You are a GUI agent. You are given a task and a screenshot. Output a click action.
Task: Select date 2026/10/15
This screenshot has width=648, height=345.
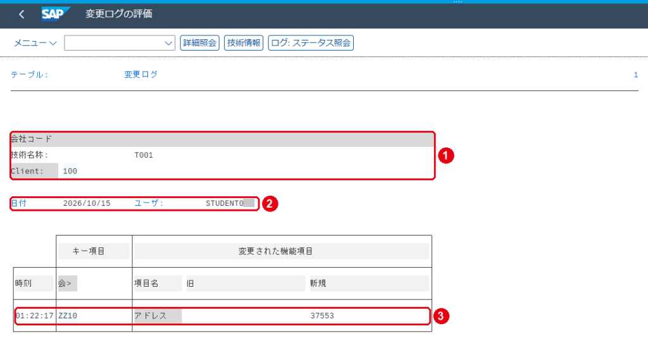pos(87,203)
